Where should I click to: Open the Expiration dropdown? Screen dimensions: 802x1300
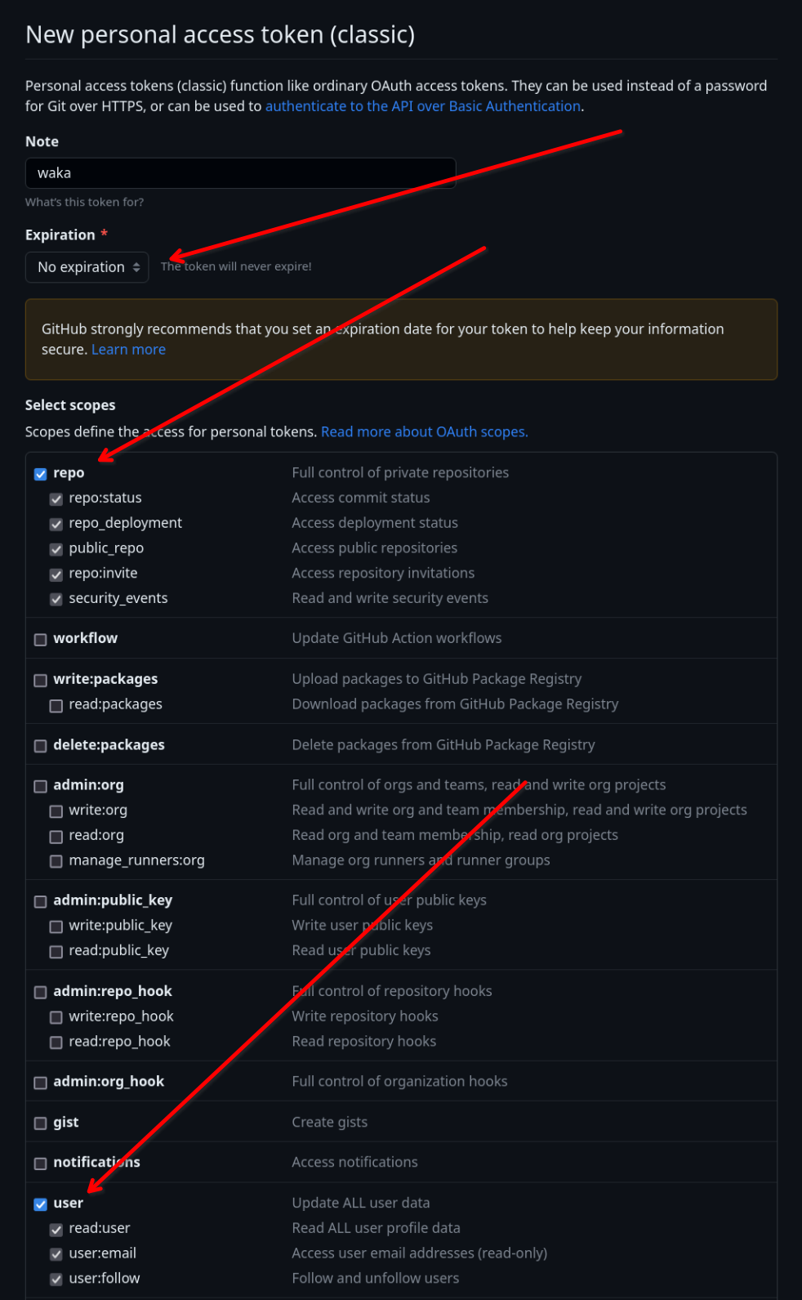tap(87, 267)
